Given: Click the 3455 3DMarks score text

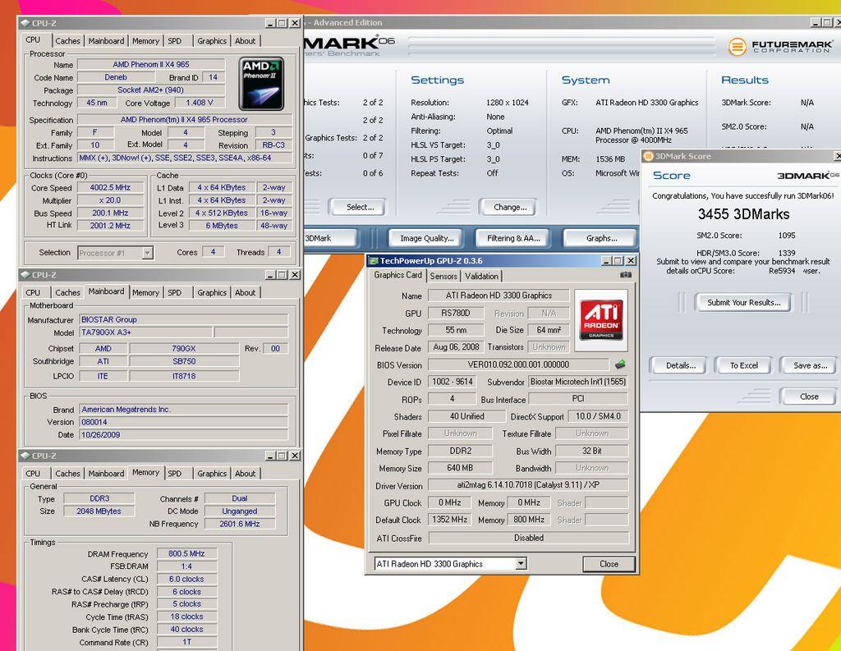Looking at the screenshot, I should (743, 214).
